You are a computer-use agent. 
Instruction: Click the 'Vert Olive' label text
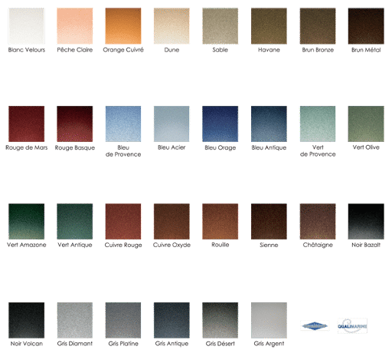366,147
